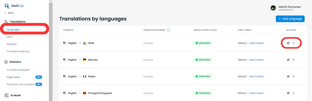Open the Translations section heading
Image resolution: width=312 pixels, height=101 pixels.
18,21
